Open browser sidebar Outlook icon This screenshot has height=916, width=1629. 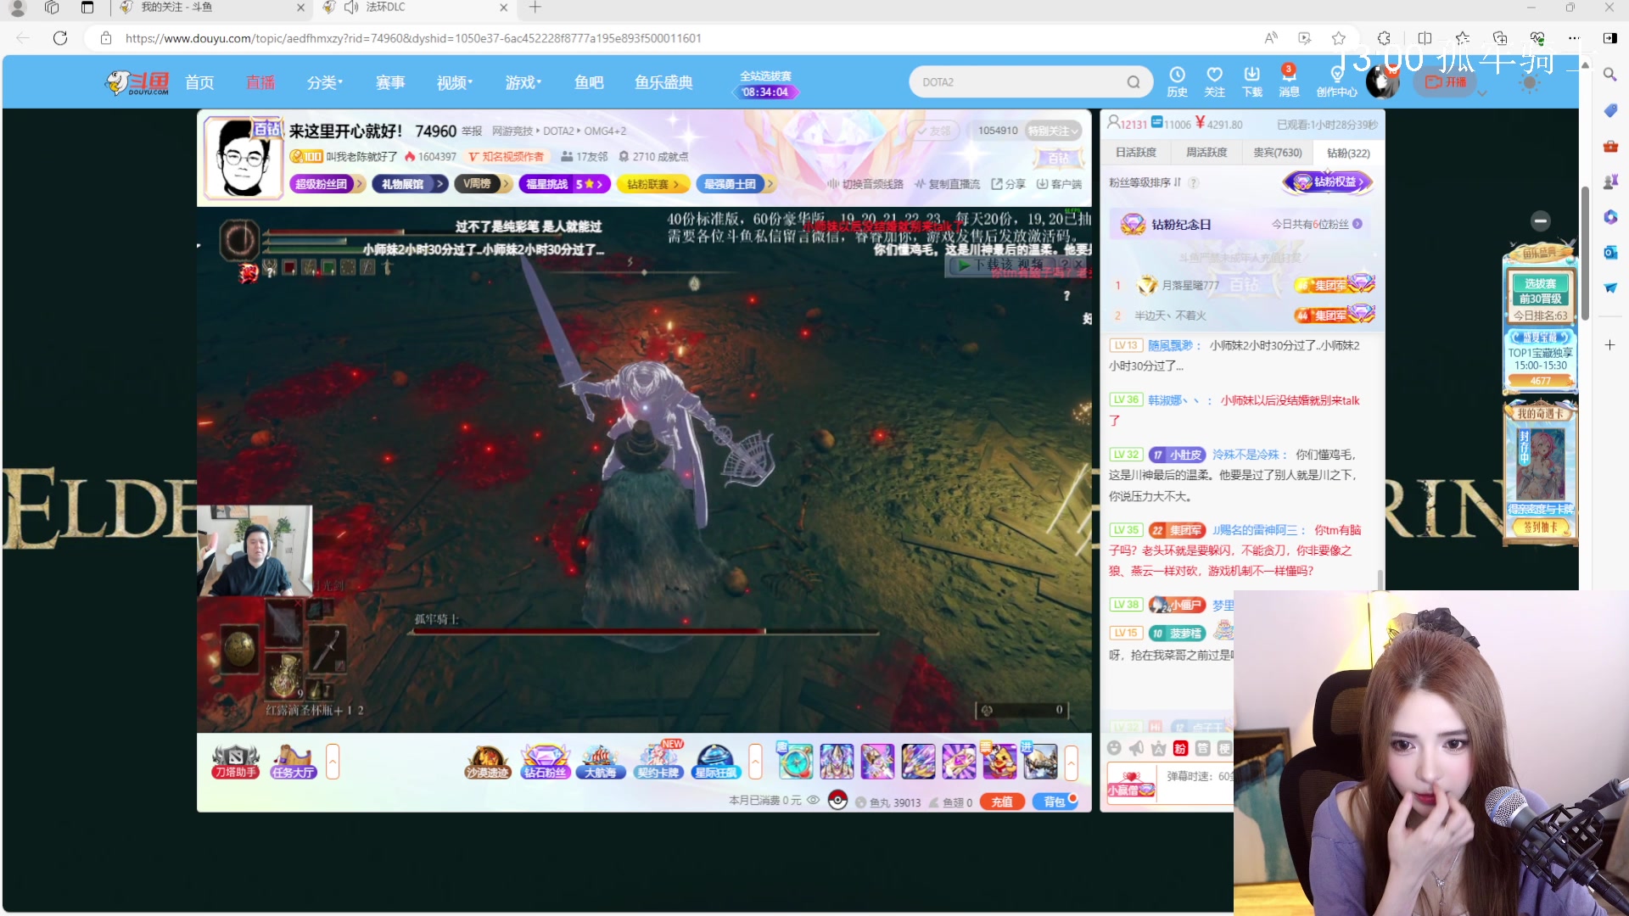(x=1609, y=252)
